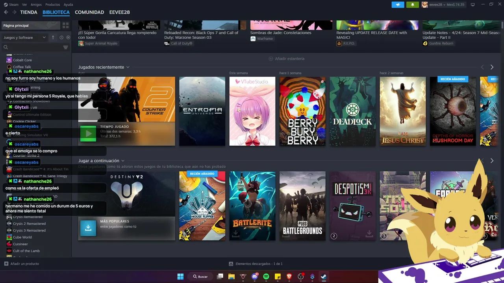Toggle the ready-to-play filter icon
The height and width of the screenshot is (283, 504).
tap(68, 37)
